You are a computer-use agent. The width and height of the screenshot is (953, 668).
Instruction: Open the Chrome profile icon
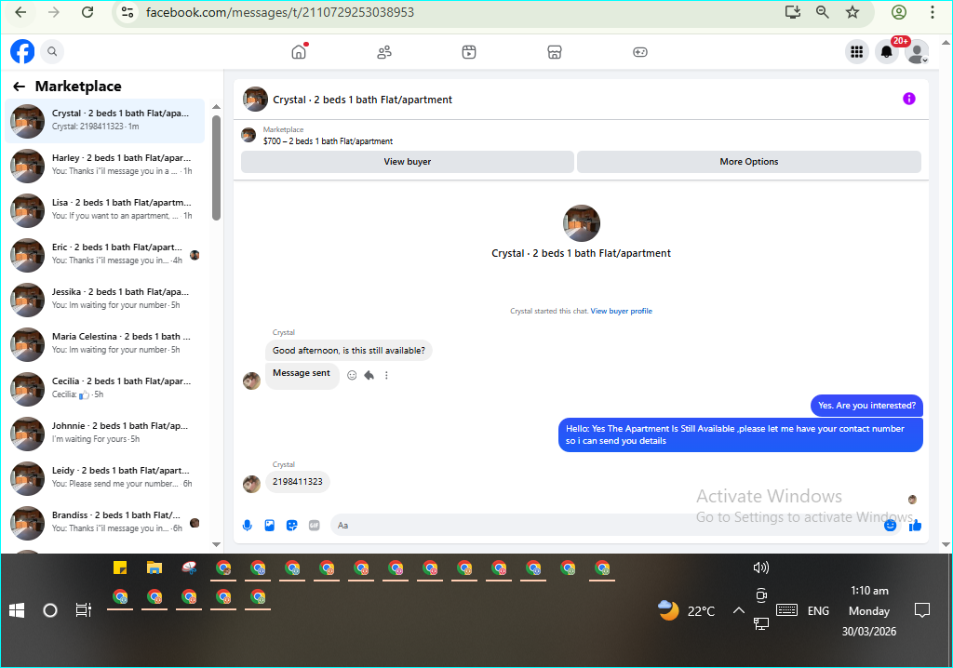pyautogui.click(x=899, y=12)
